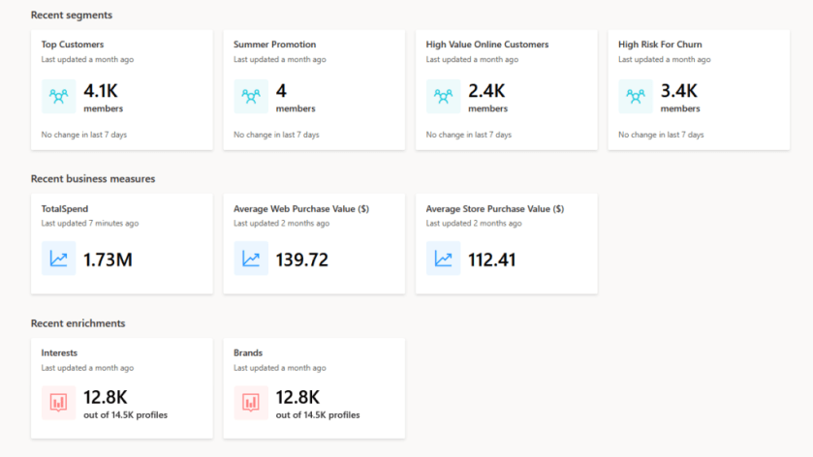Click the 4.1K members count

tap(100, 91)
